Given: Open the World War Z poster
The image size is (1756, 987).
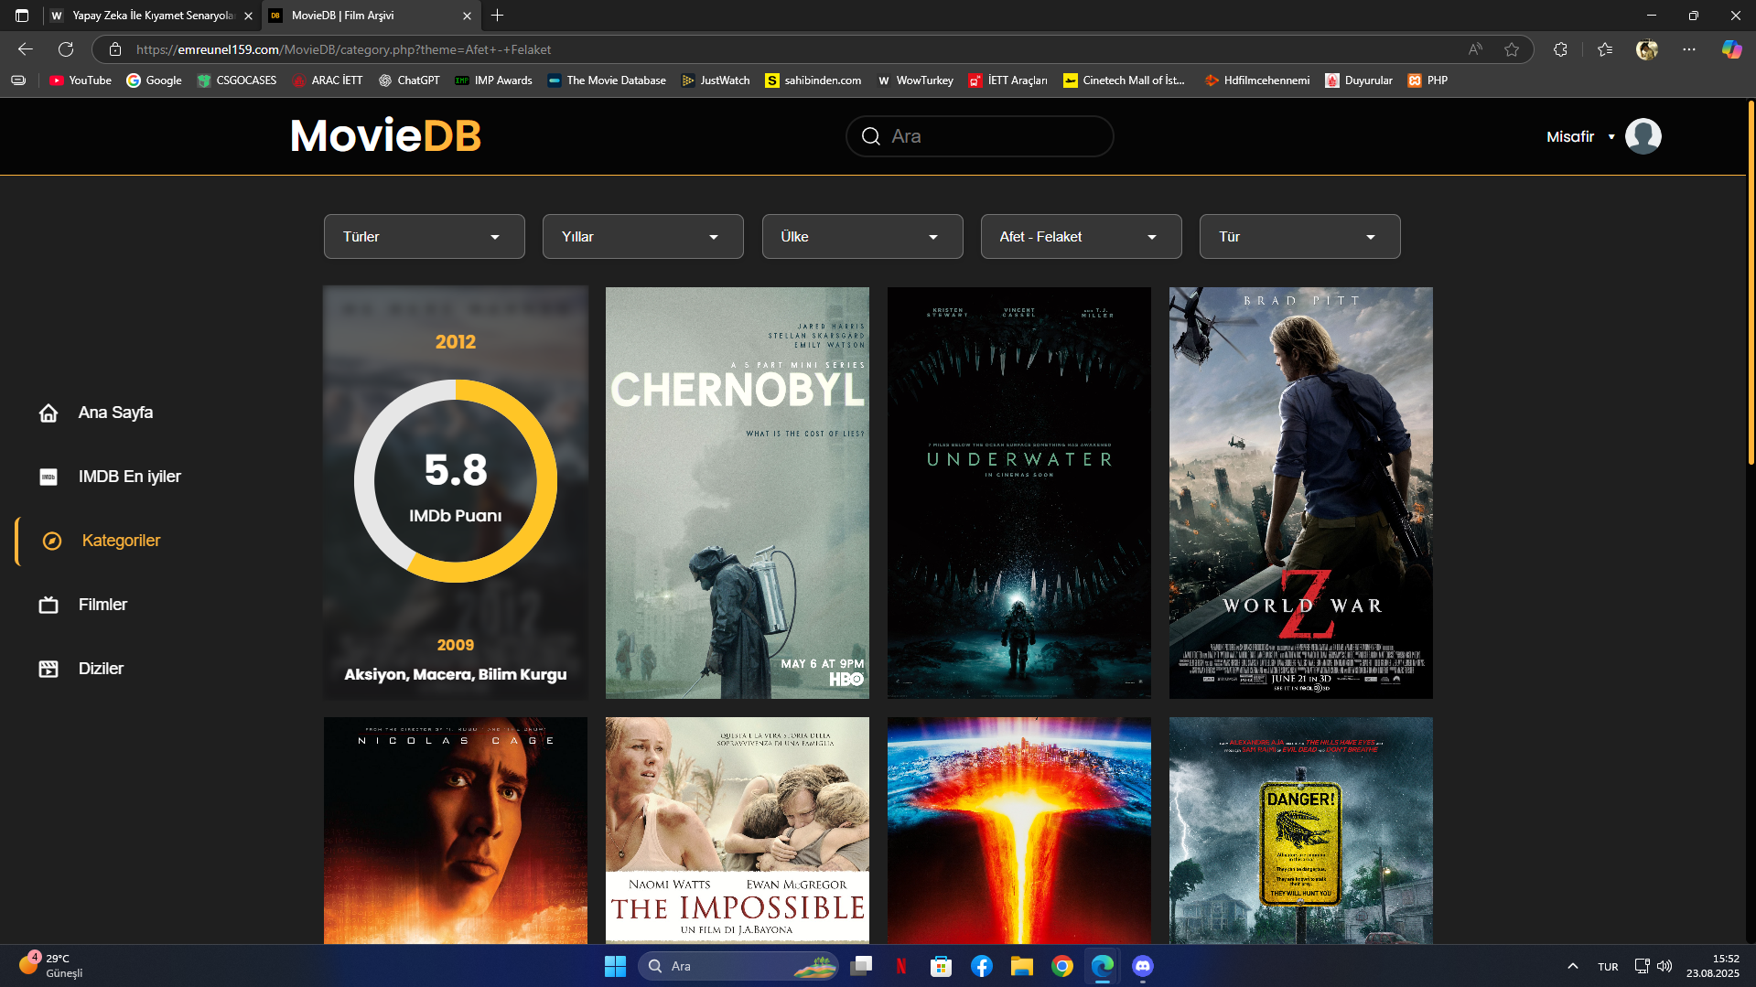Looking at the screenshot, I should click(x=1300, y=493).
